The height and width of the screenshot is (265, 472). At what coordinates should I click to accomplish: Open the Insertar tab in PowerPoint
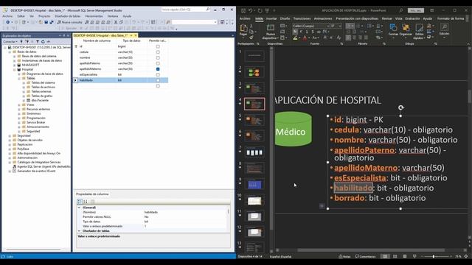[271, 18]
